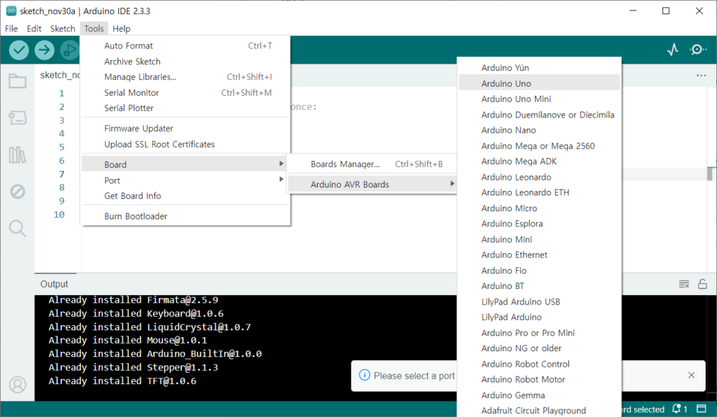
Task: Open the Search sidebar icon
Action: (18, 228)
